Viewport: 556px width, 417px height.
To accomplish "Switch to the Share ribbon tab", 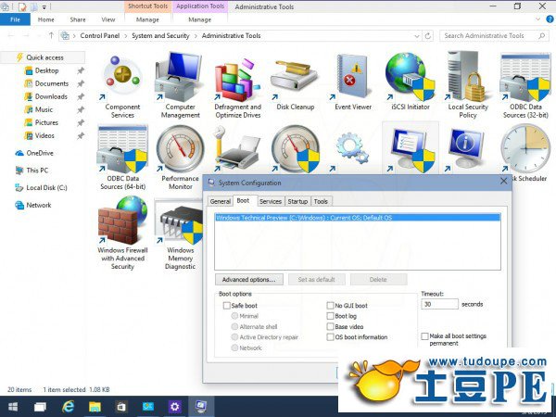I will pos(78,19).
